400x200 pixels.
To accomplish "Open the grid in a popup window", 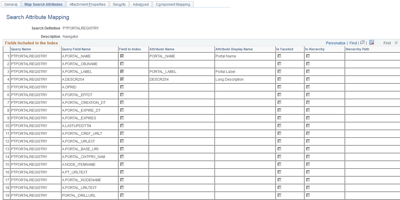I will [362, 43].
